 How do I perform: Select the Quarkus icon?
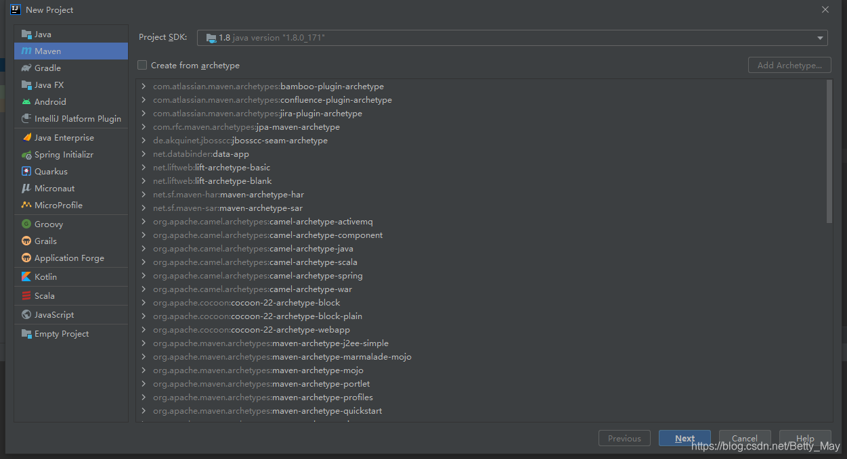[26, 172]
